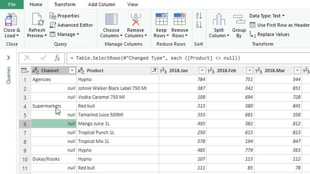Expand the Data Type: Text dropdown

coord(267,16)
